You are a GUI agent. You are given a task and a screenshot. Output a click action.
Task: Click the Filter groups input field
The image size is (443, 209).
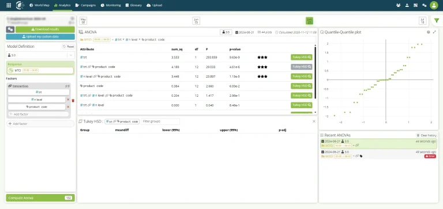click(160, 121)
